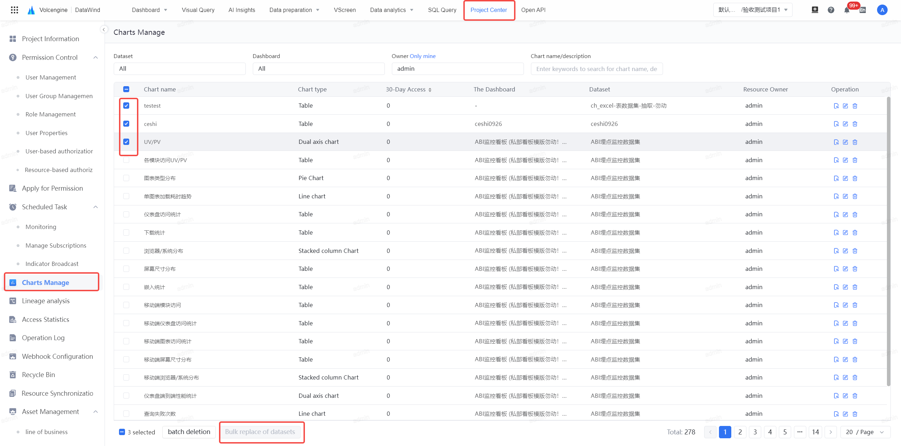Click the Recycle Bin sidebar icon
This screenshot has width=901, height=446.
(13, 375)
